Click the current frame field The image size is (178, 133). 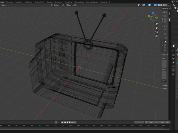point(139,122)
